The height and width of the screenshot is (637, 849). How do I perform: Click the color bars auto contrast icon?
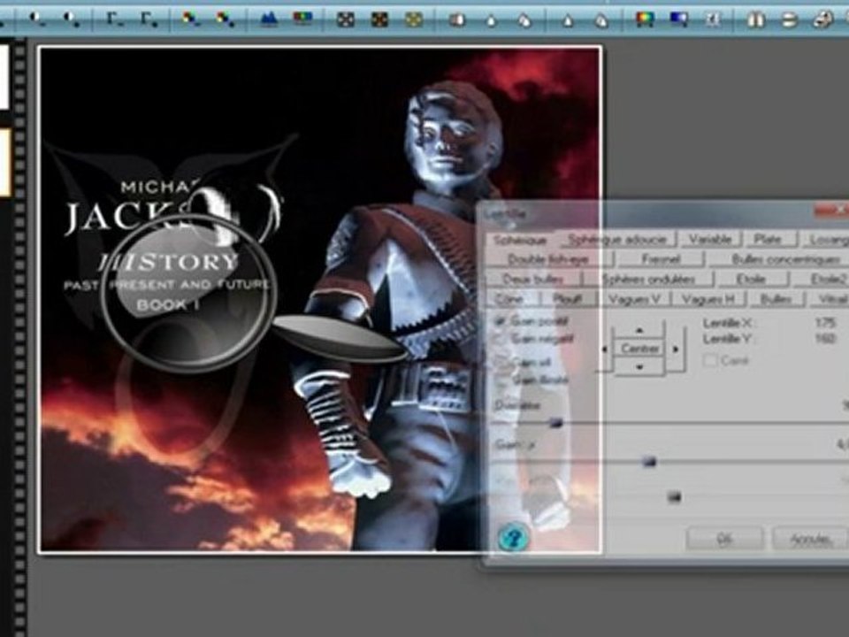[302, 20]
